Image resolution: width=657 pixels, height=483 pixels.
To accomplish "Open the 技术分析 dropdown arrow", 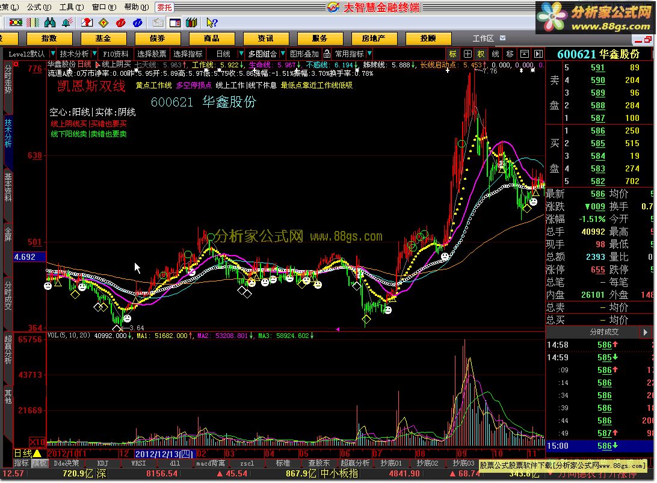I will pos(94,54).
